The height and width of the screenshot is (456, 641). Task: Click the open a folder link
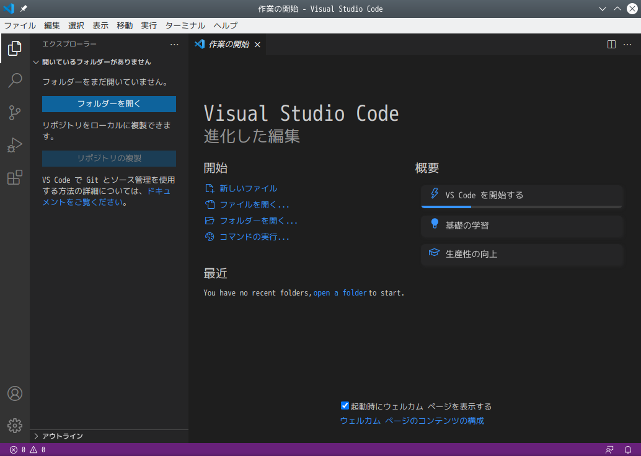(340, 293)
